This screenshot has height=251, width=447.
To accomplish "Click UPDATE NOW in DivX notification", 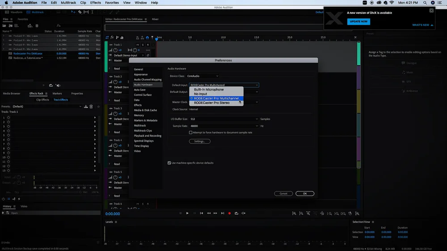I will click(x=358, y=21).
